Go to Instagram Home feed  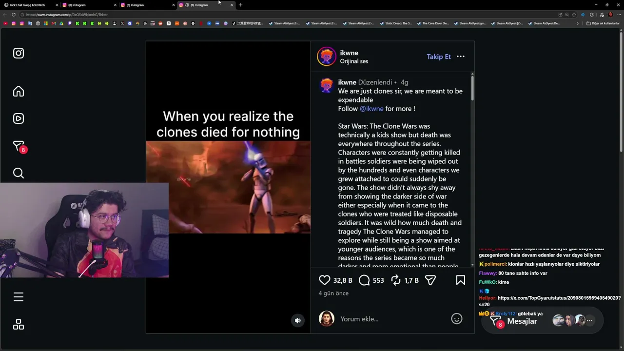[x=19, y=91]
